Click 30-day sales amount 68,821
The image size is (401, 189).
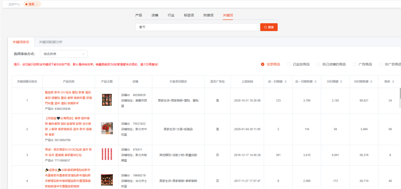[363, 101]
